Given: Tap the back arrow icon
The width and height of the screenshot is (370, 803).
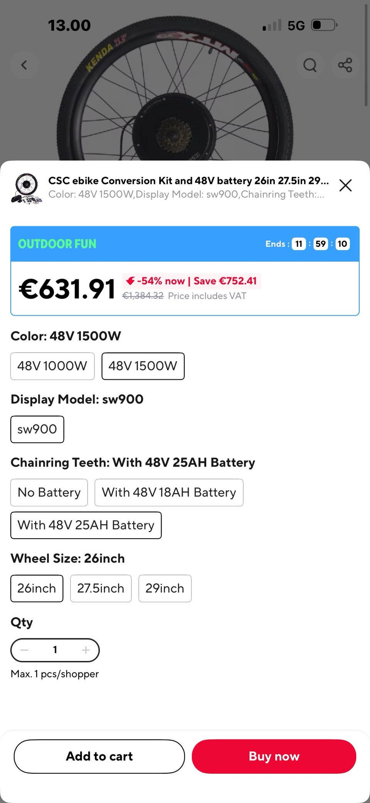Looking at the screenshot, I should click(24, 65).
